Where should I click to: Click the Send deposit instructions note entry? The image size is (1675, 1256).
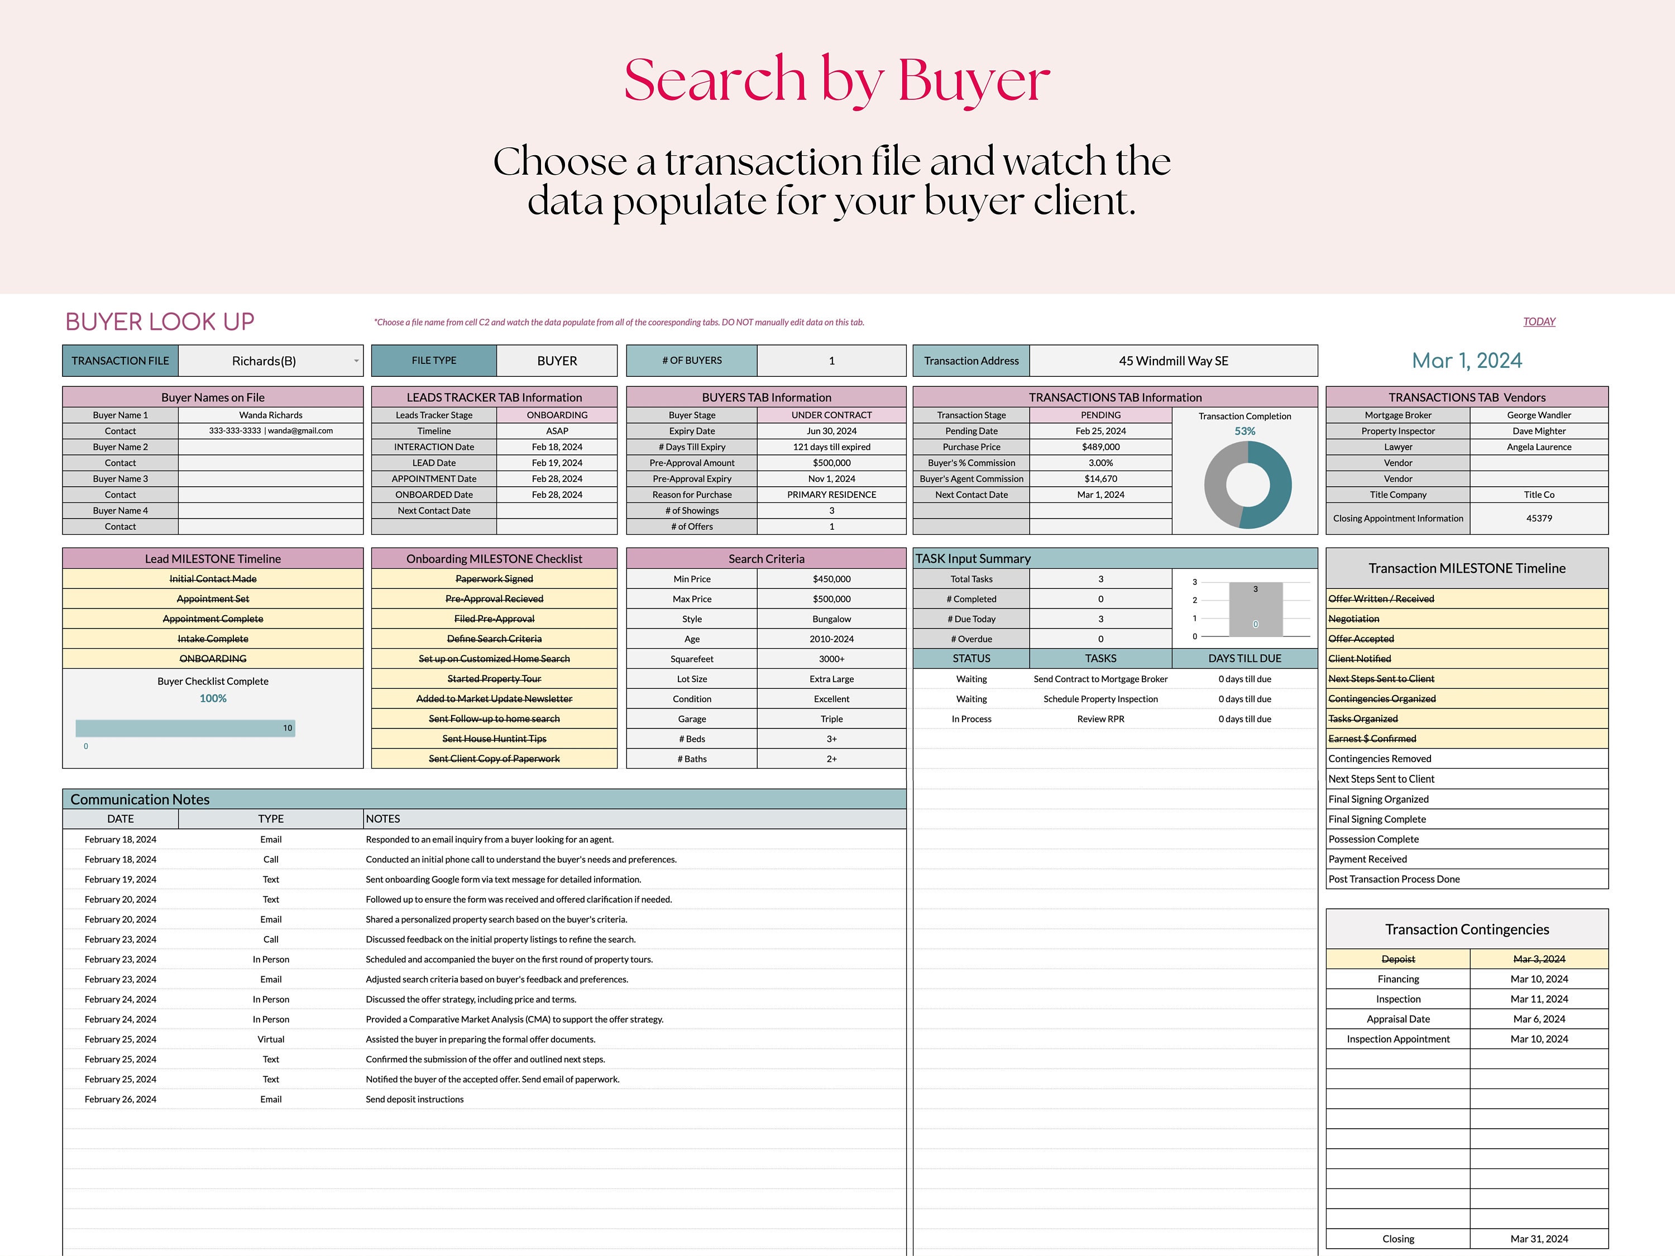pos(414,1099)
